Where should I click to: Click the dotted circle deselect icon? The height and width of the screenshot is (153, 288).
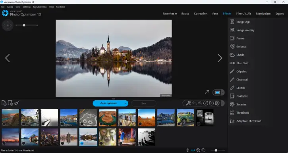203,150
